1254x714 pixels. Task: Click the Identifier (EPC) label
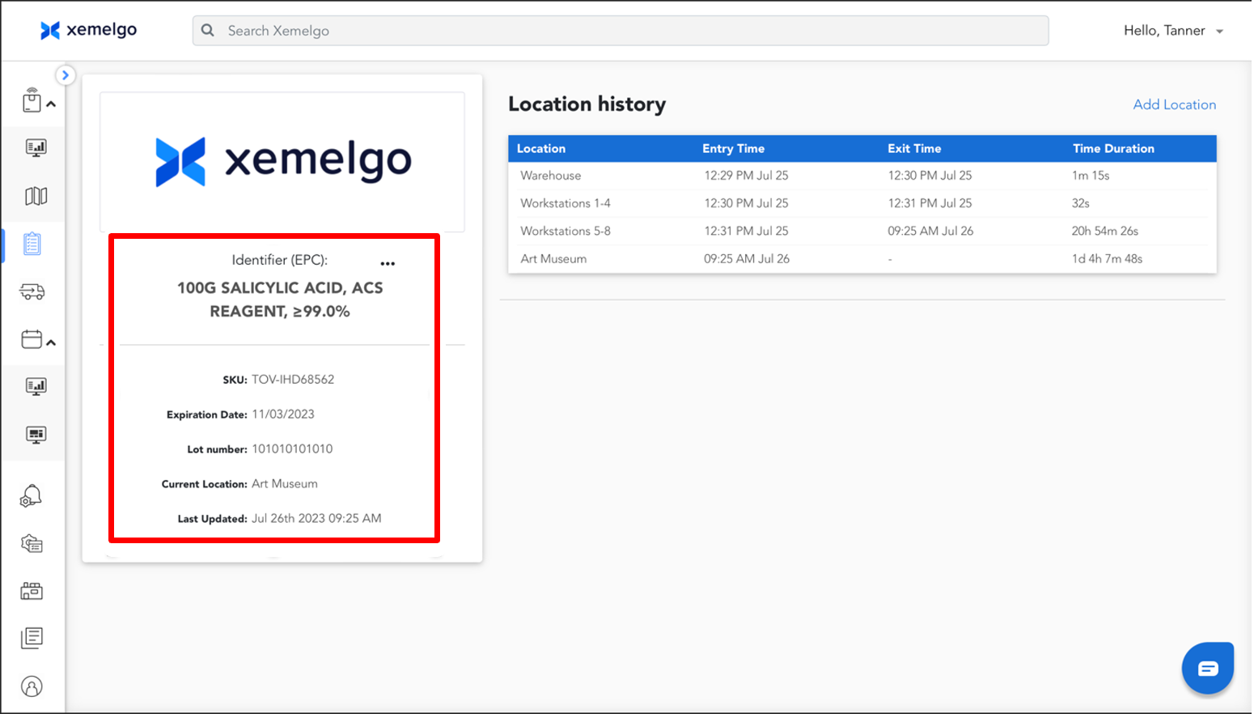pos(280,260)
